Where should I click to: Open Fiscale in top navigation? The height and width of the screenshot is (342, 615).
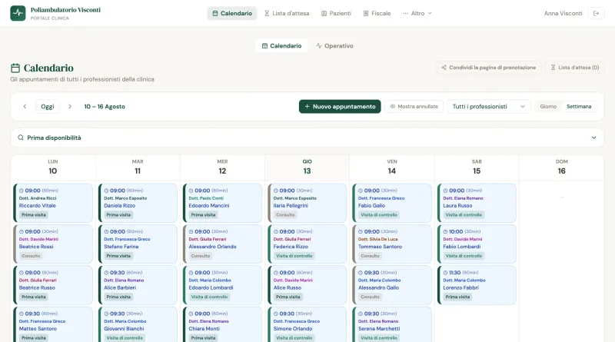tap(377, 13)
